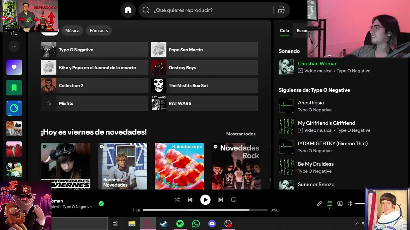Open Spotify taskbar icon

tap(180, 224)
